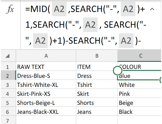
Task: Select cell containing Dress-Blue-S
Action: [46, 76]
